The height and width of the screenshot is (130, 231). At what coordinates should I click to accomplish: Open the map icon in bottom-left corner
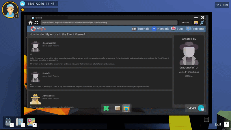tap(31, 122)
